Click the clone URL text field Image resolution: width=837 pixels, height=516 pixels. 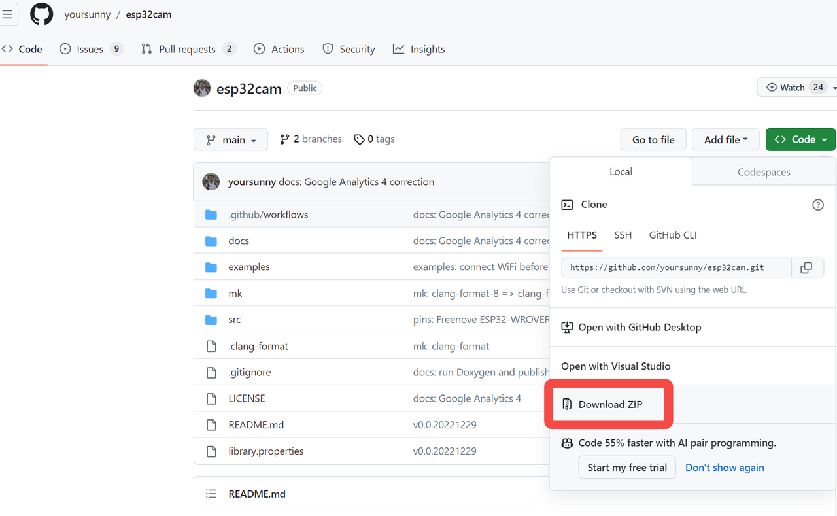pos(677,267)
